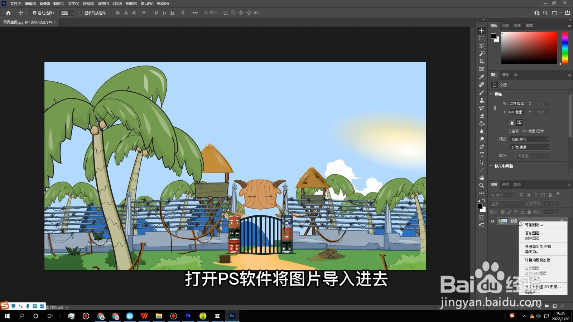Choose 快速导出为 PNG in context menu
The image size is (573, 322).
click(x=538, y=247)
